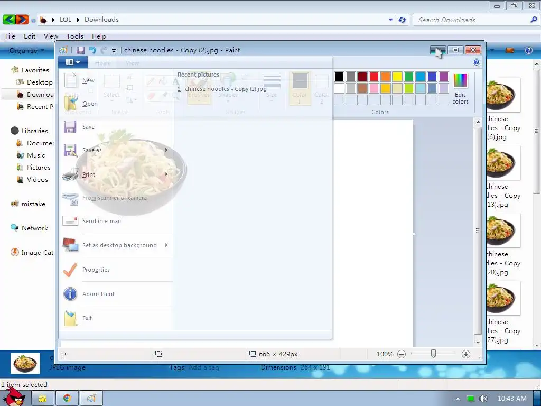Choose Print from the Paint menu

[x=111, y=174]
